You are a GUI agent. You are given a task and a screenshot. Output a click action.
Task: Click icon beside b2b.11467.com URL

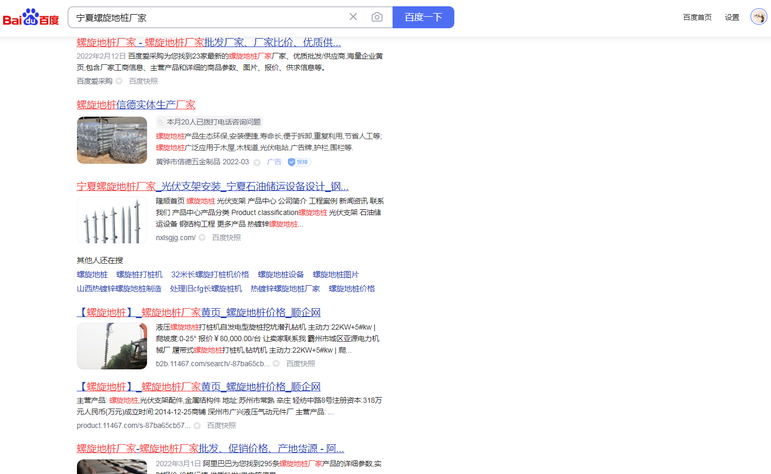pos(276,364)
